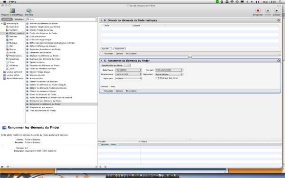Click the French flag input menu icon
285x178 pixels.
(257, 2)
